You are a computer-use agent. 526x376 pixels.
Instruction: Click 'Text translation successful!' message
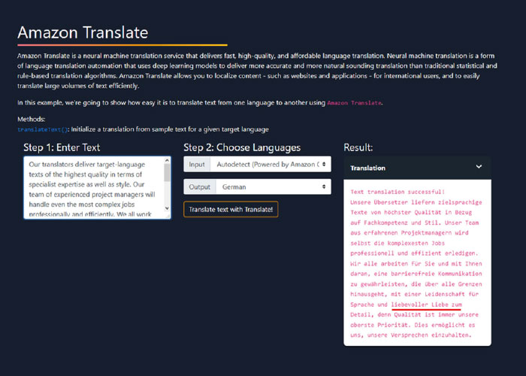click(398, 192)
